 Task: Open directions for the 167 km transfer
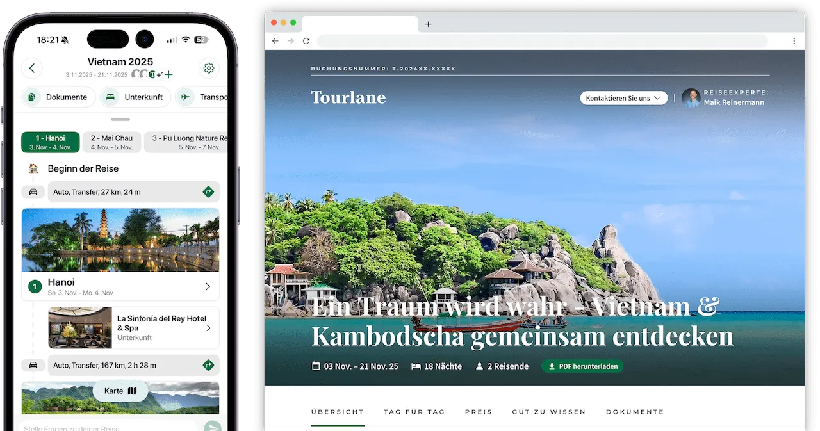(x=208, y=365)
